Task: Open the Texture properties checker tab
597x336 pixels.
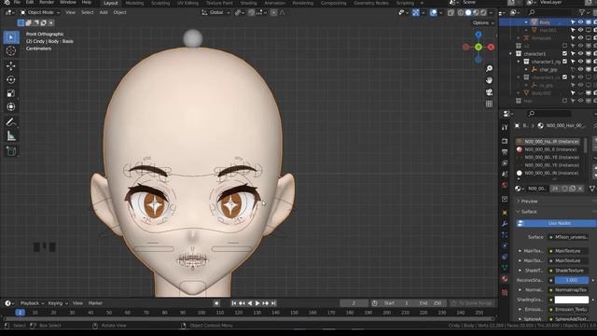Action: [x=505, y=292]
